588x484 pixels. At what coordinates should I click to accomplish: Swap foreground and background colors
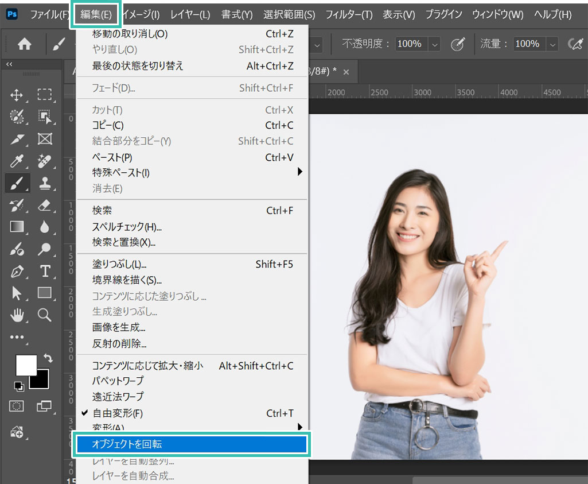click(x=48, y=358)
